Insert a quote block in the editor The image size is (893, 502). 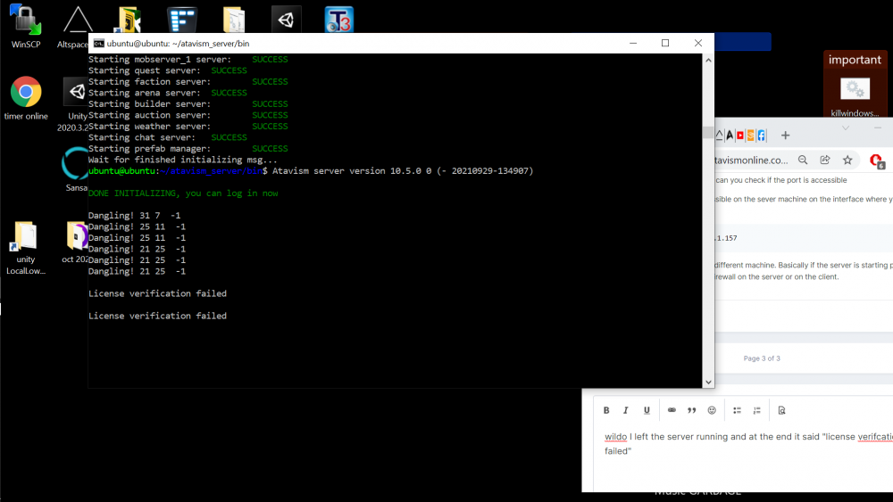691,410
